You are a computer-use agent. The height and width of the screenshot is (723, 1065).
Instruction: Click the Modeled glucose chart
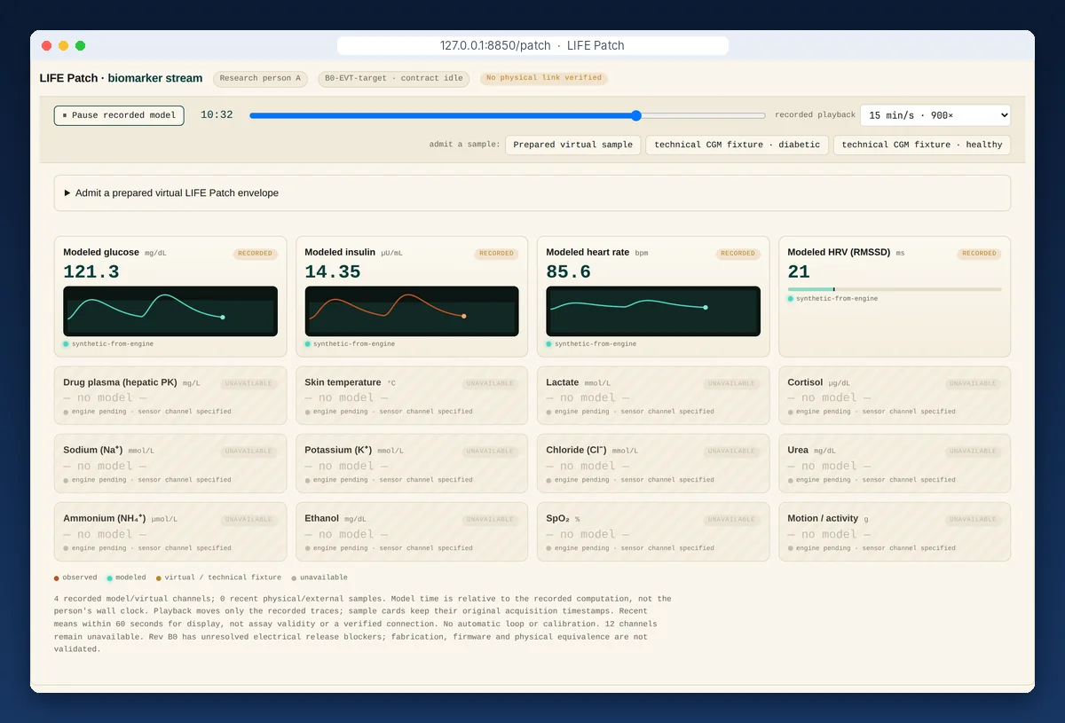point(170,311)
